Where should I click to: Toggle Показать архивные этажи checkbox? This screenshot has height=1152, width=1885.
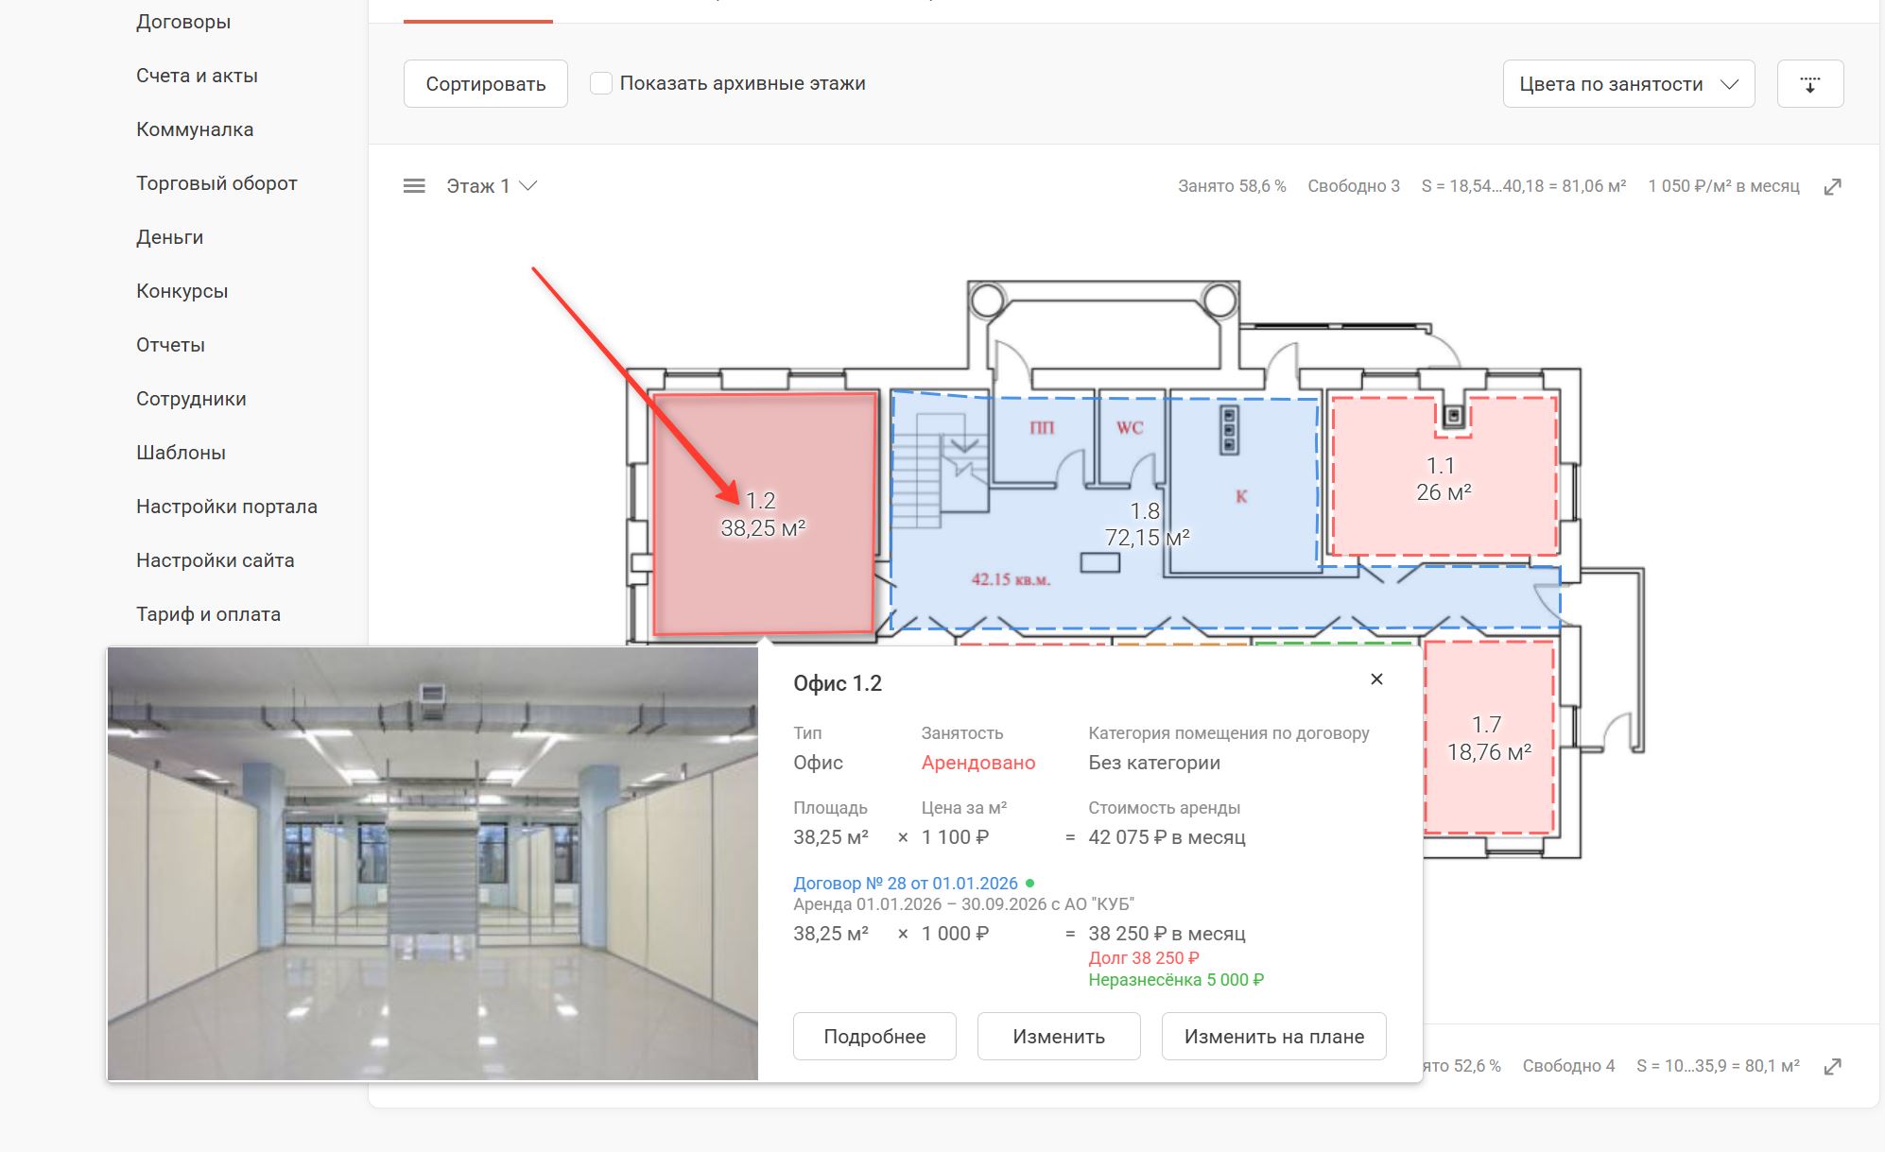click(x=600, y=83)
